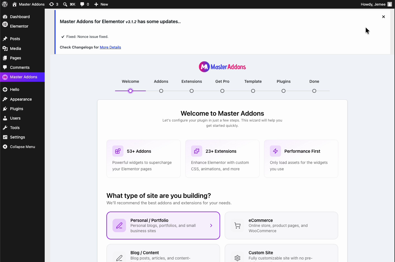Select the Extensions wizard step label
Viewport: 395px width, 262px height.
192,81
